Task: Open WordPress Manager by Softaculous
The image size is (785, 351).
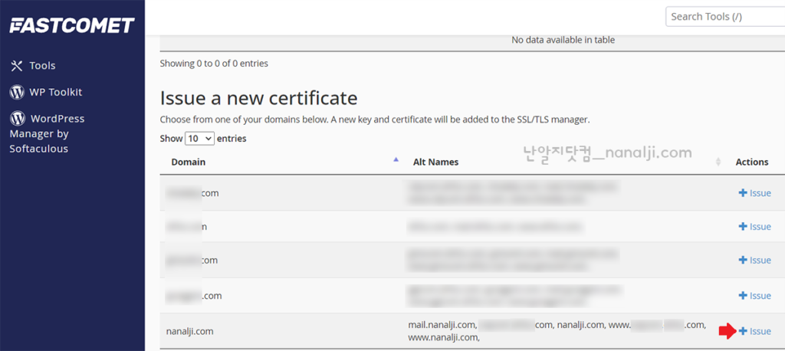Action: coord(48,133)
